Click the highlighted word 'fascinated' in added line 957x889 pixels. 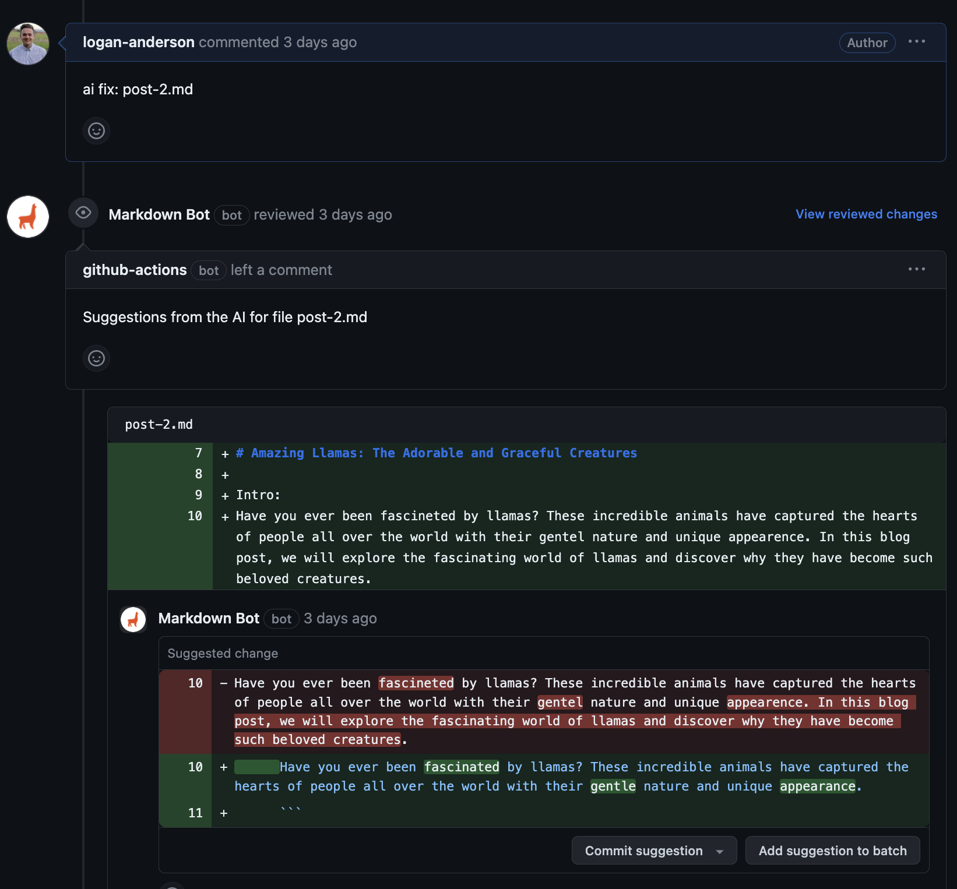pos(462,767)
